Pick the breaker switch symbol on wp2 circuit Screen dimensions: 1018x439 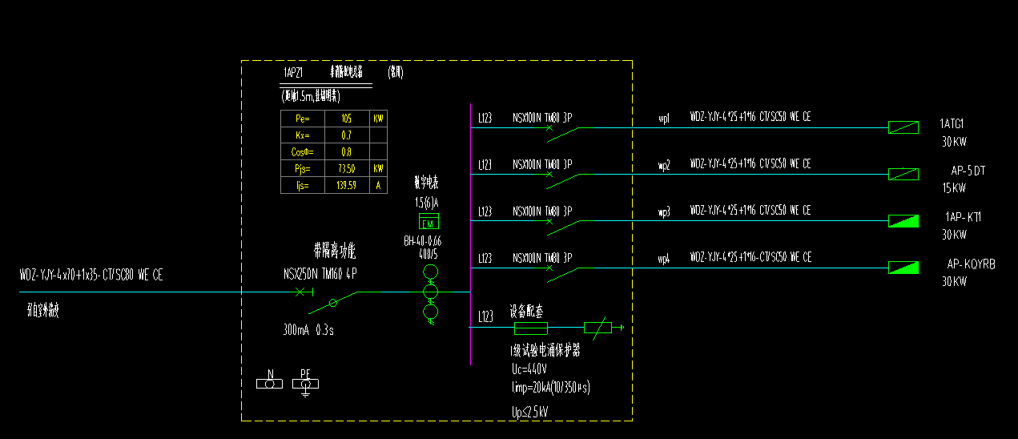click(x=562, y=180)
